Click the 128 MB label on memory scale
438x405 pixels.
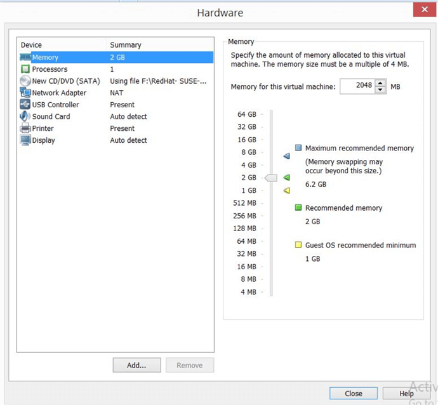tap(244, 229)
